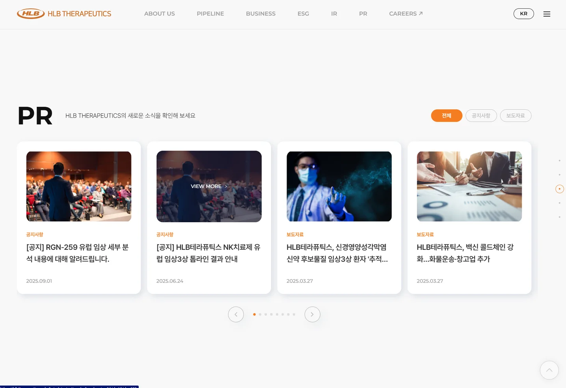
Task: Select the 전체 filter tab
Action: click(447, 115)
